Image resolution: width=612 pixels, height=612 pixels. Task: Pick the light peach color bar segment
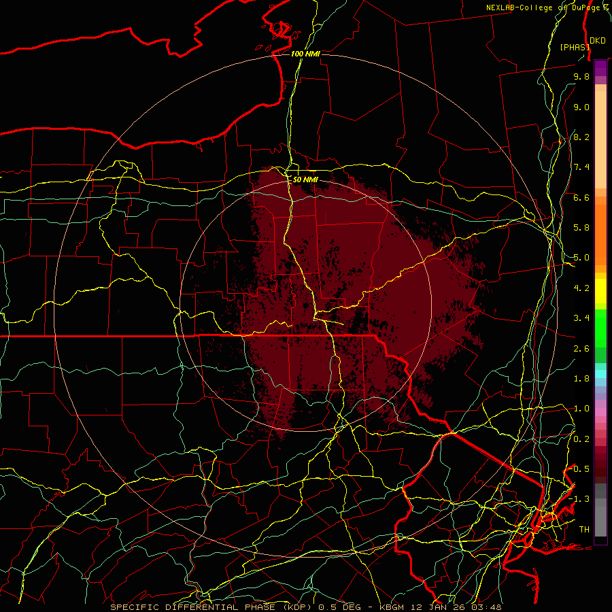pyautogui.click(x=600, y=141)
